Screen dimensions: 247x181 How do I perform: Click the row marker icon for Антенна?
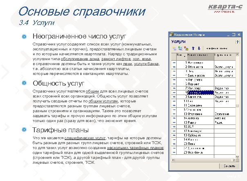click(x=174, y=118)
